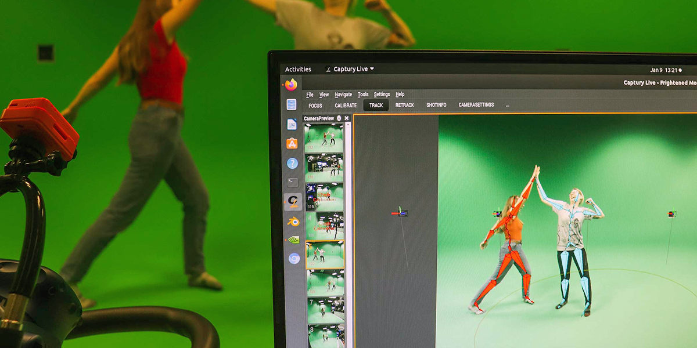Select the Captury Live dock icon
The image size is (697, 348).
coord(293,201)
